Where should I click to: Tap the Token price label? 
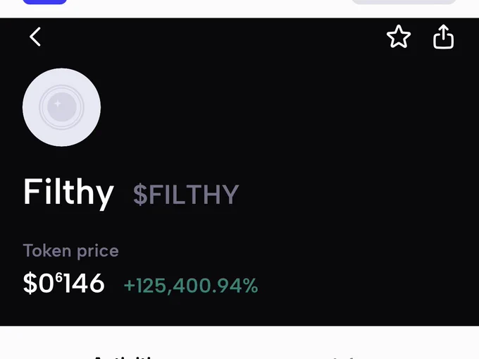pyautogui.click(x=70, y=251)
